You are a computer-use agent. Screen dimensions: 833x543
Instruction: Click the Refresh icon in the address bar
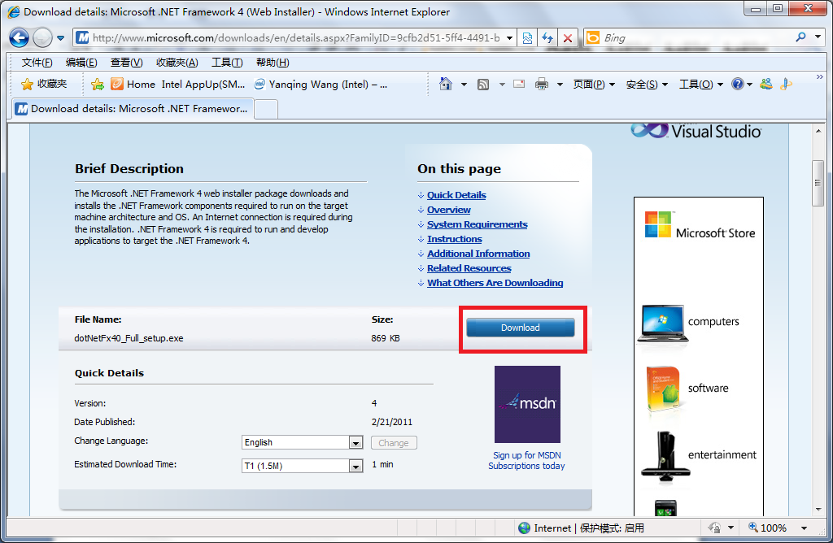pos(547,37)
